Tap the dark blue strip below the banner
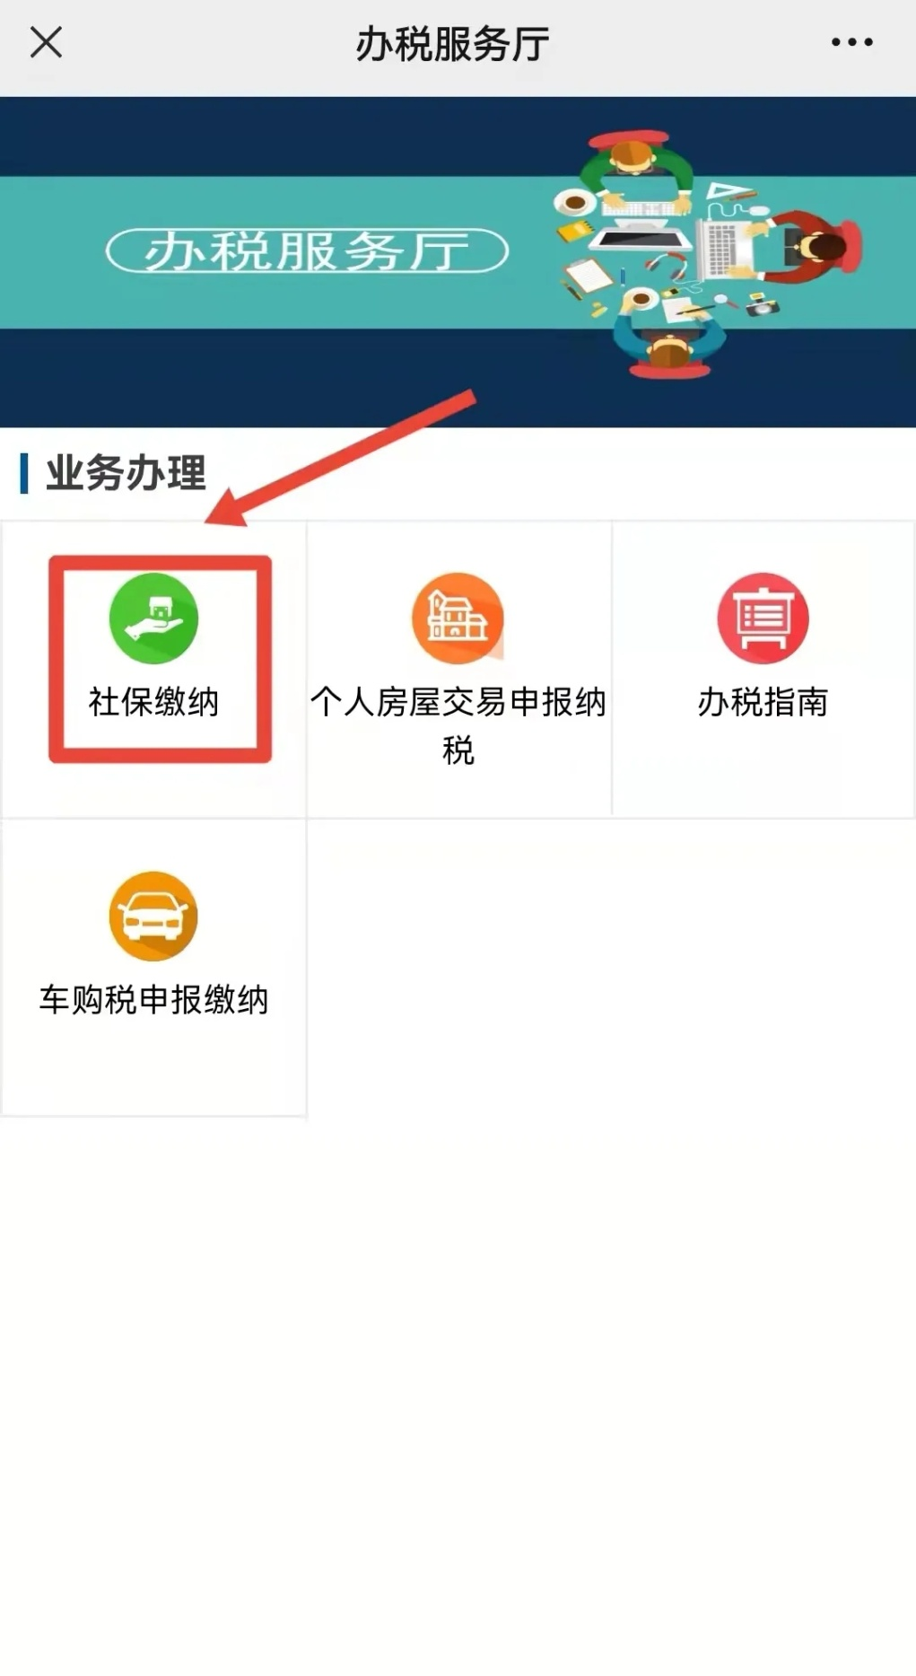Viewport: 916px width, 1676px height. pyautogui.click(x=458, y=378)
